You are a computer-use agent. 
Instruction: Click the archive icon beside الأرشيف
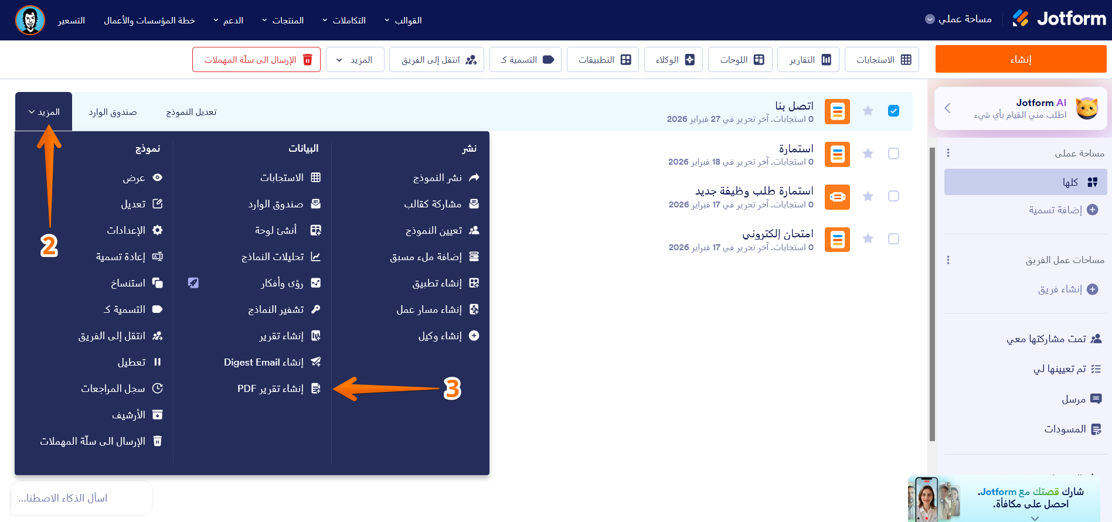157,415
